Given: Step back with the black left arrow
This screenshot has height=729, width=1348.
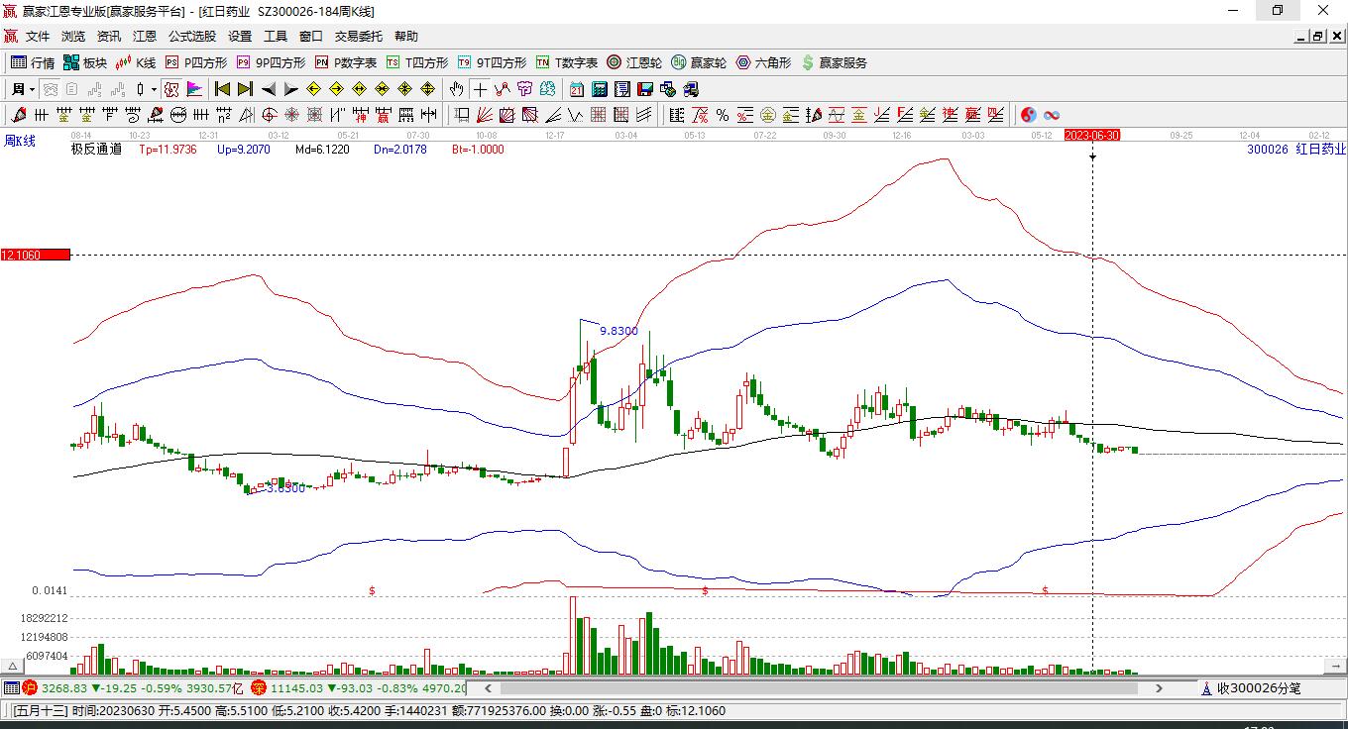Looking at the screenshot, I should [268, 89].
